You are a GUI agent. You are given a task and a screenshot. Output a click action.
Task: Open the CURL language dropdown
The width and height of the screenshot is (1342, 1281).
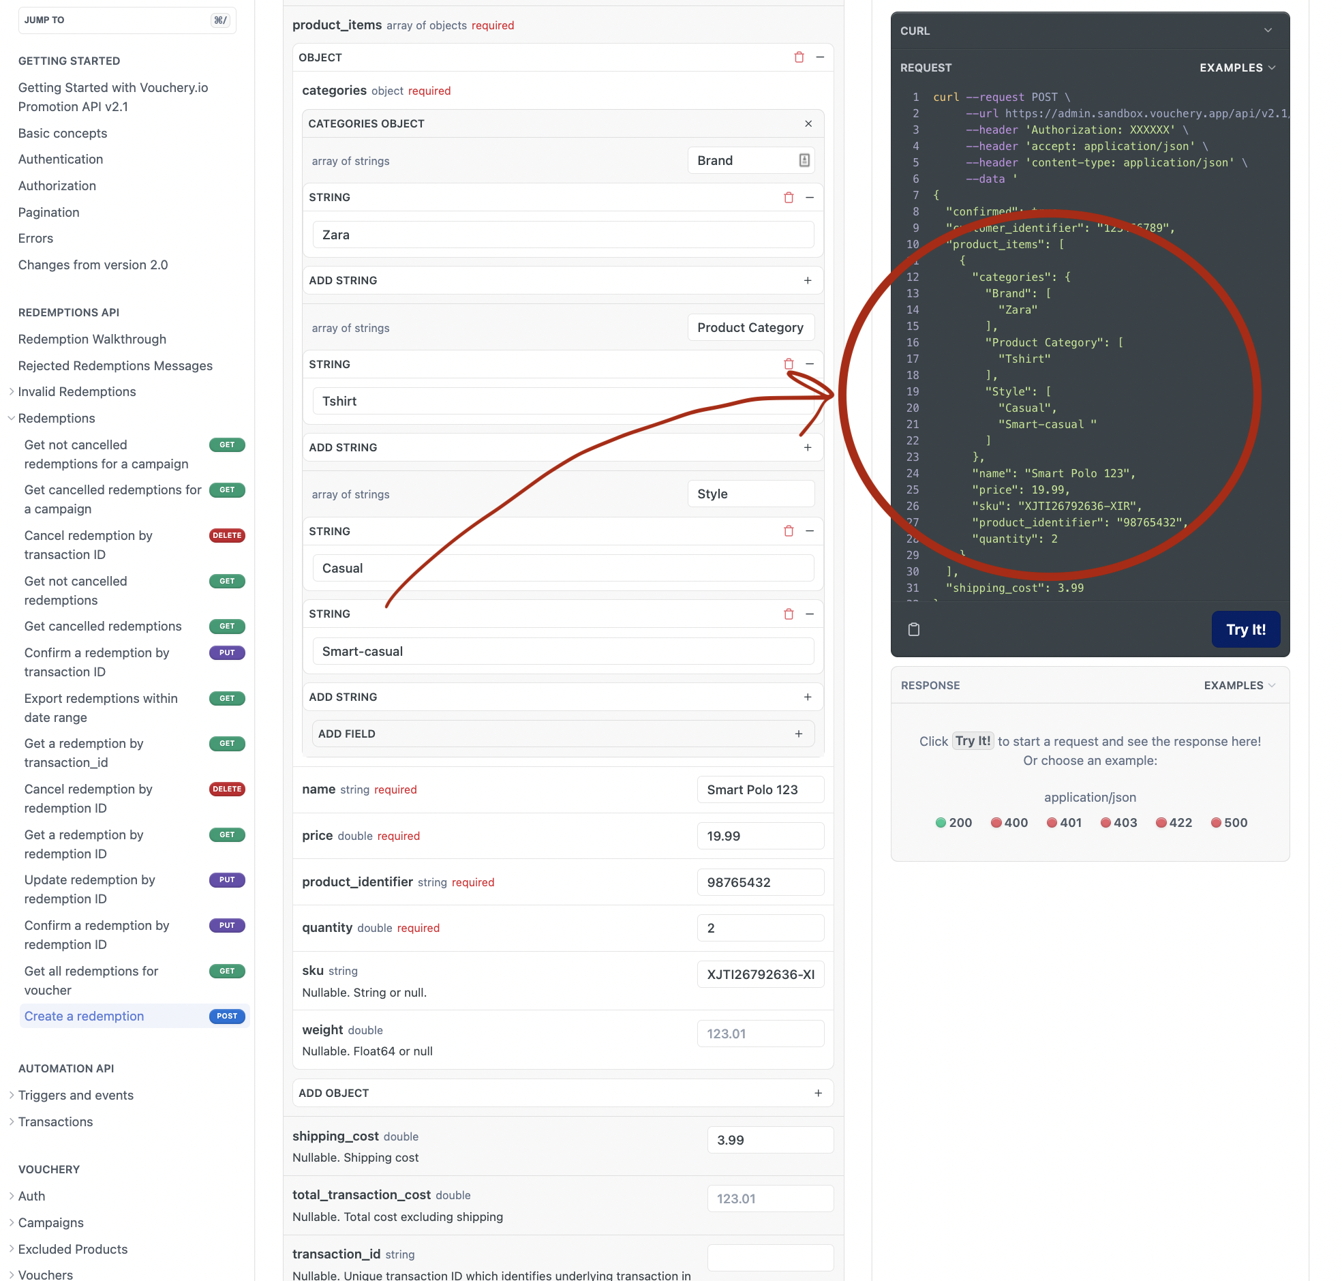1268,31
